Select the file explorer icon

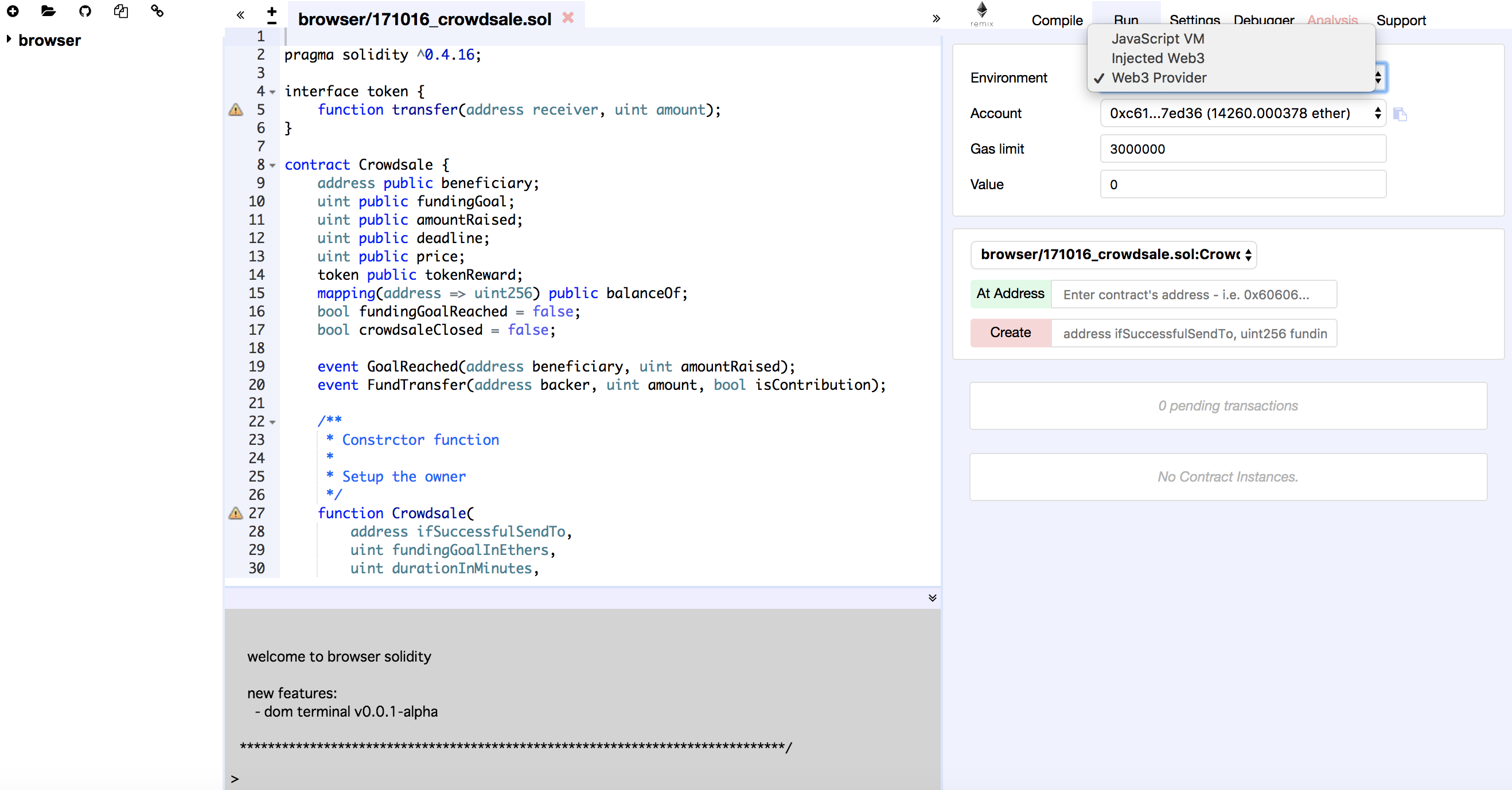pyautogui.click(x=48, y=11)
